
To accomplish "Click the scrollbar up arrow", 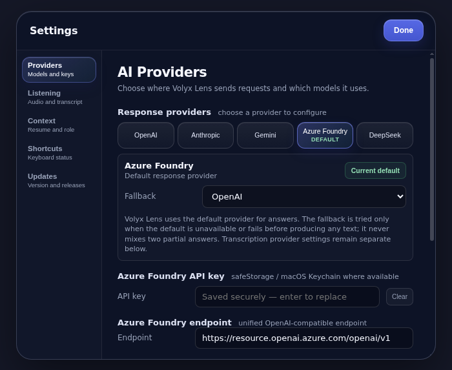I will [x=432, y=54].
